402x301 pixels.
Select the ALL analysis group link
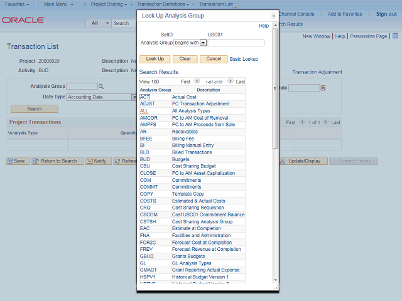(144, 111)
